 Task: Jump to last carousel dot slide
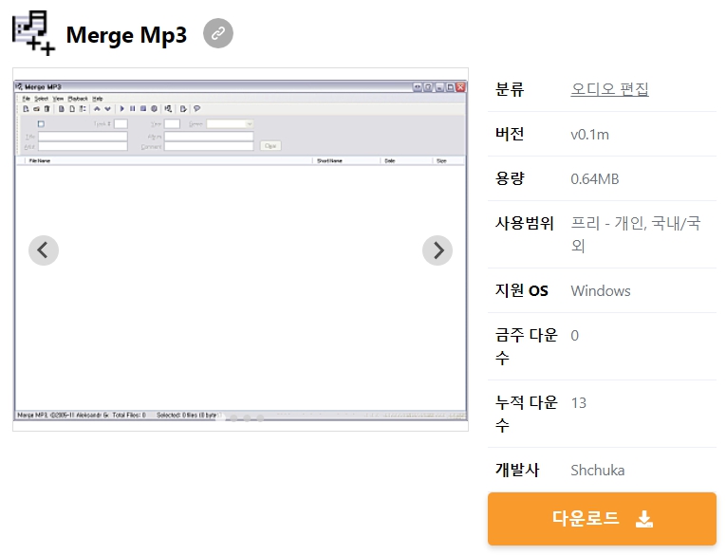point(260,418)
